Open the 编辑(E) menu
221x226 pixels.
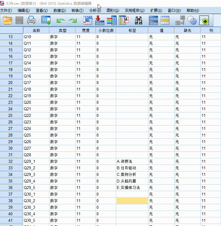point(24,10)
